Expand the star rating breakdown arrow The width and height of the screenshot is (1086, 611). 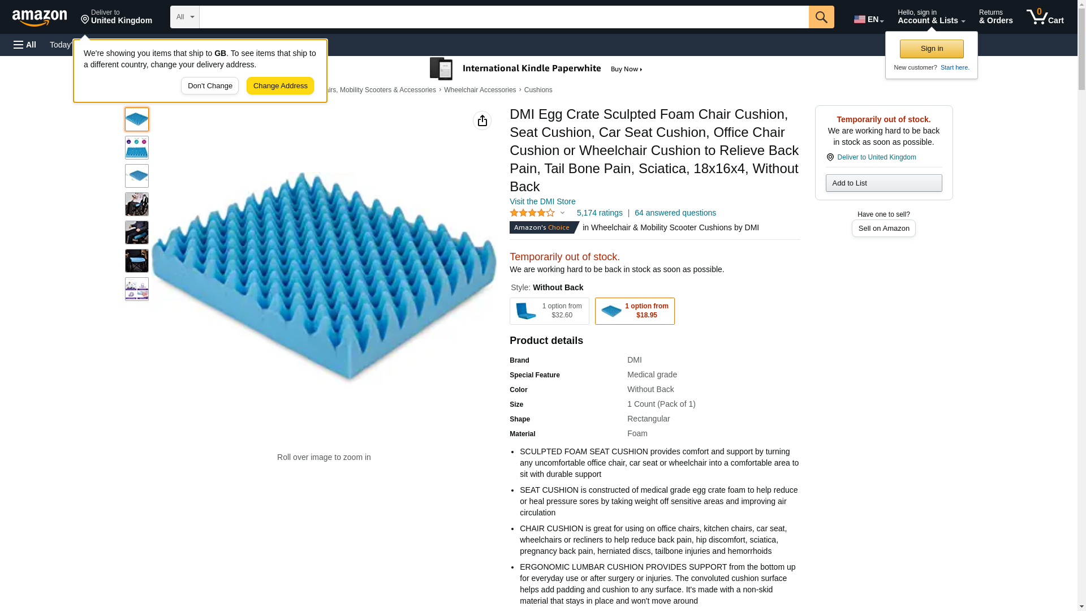point(562,213)
